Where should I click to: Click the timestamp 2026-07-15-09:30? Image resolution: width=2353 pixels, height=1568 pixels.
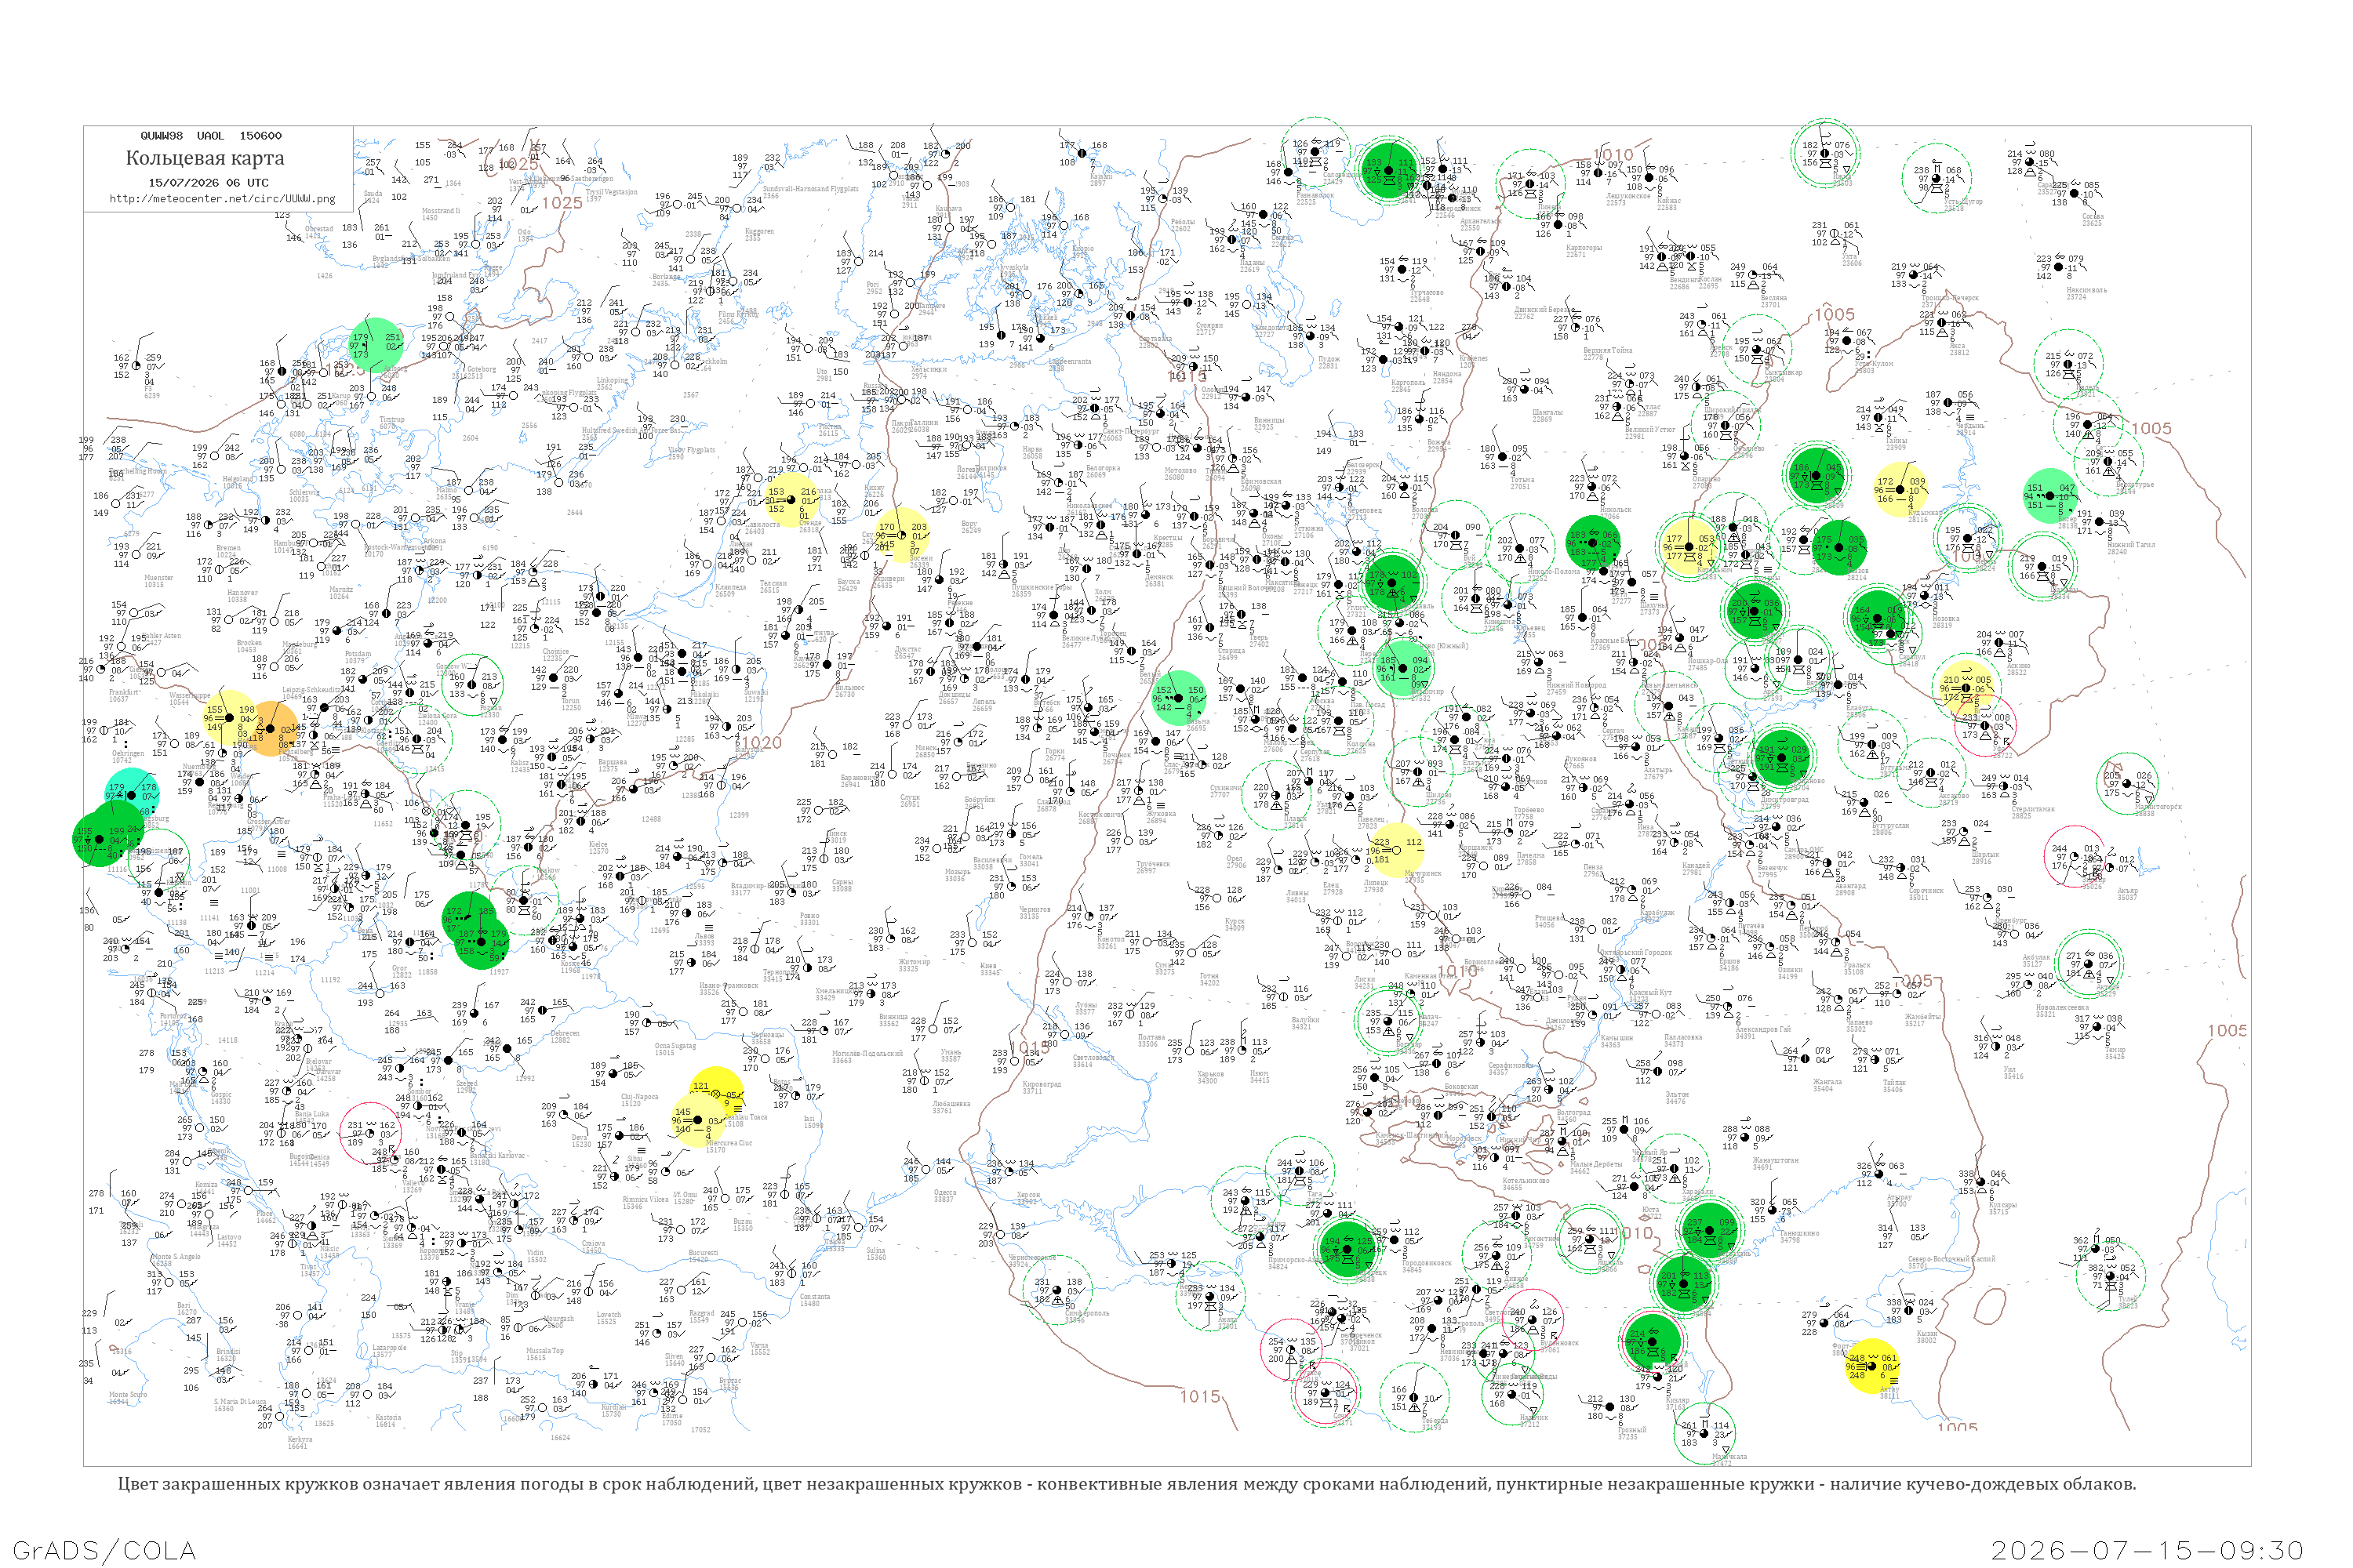2147,1550
